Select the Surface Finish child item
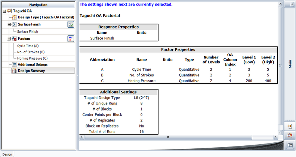This screenshot has height=157, width=296. pos(28,31)
